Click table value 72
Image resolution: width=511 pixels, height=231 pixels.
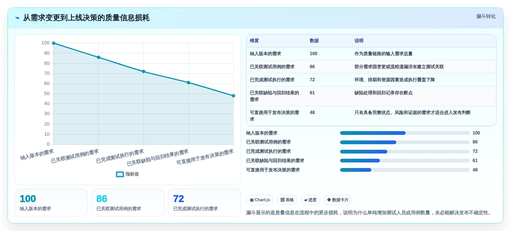tap(312, 80)
